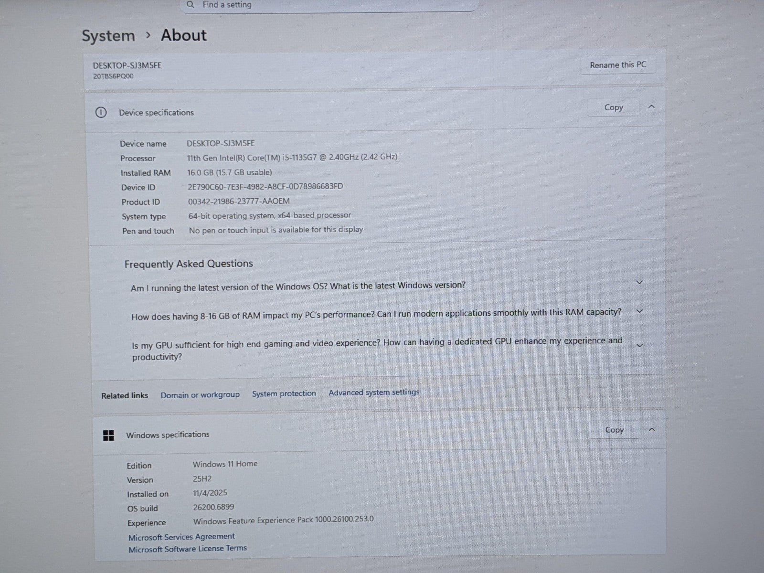Expand the 8-16 GB RAM performance FAQ
The image size is (764, 573).
point(639,311)
